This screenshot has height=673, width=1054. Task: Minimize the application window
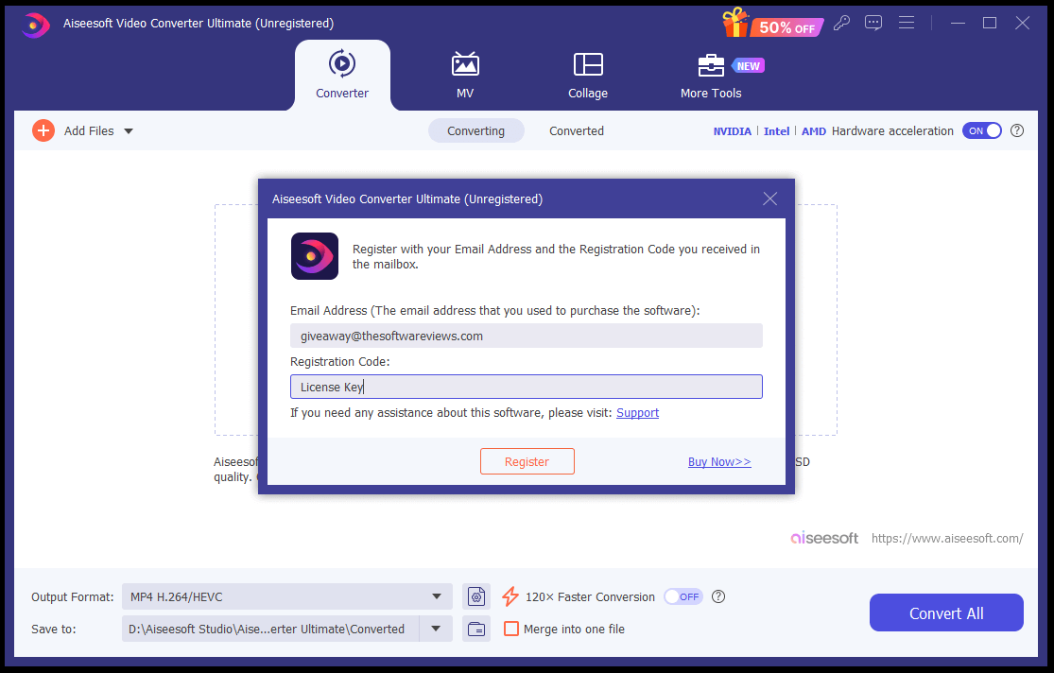tap(958, 23)
